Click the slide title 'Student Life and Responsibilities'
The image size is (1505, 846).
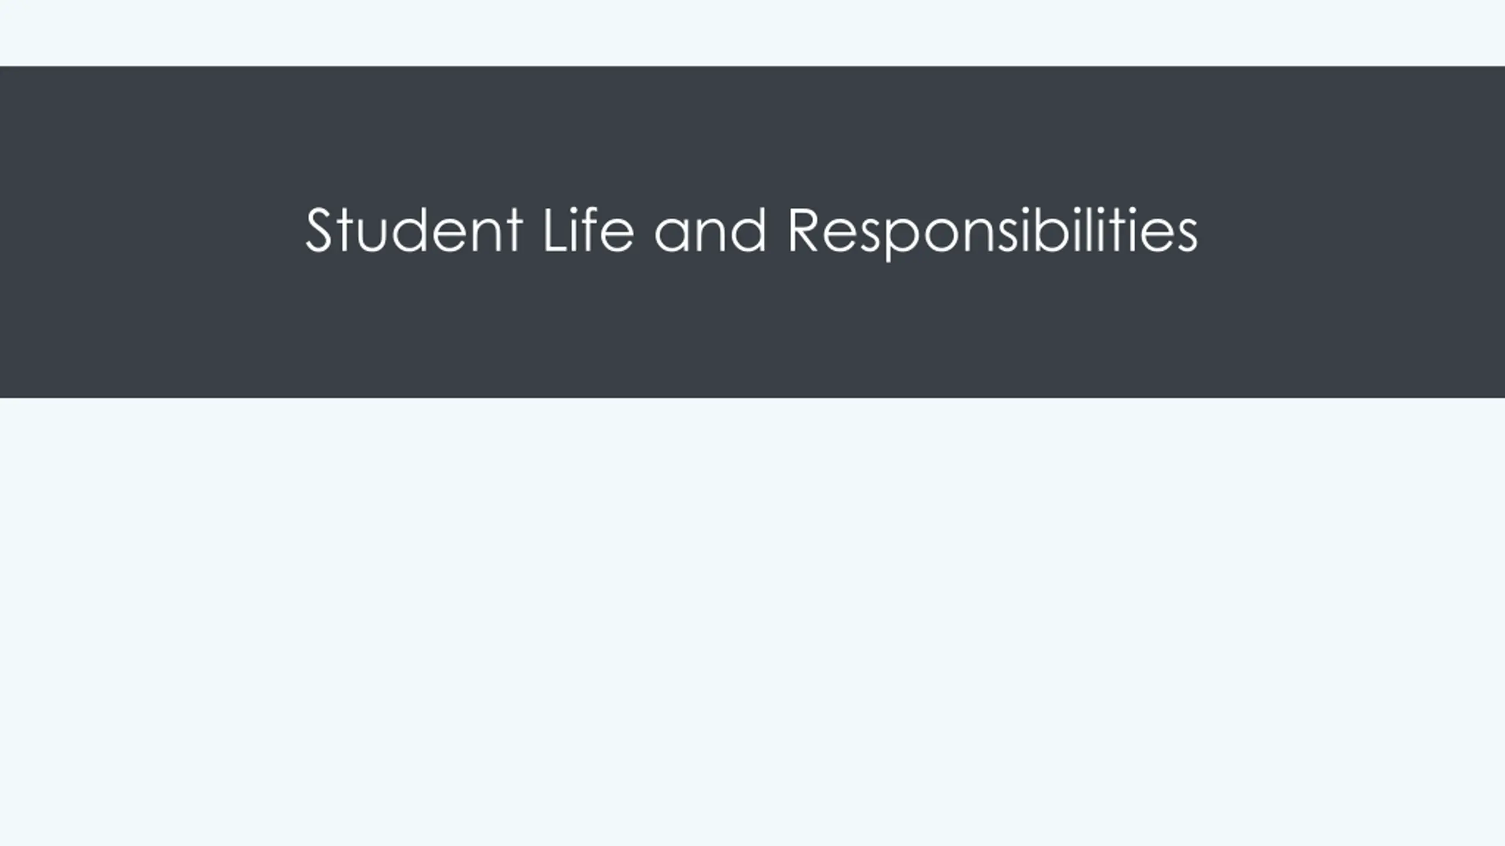[751, 231]
